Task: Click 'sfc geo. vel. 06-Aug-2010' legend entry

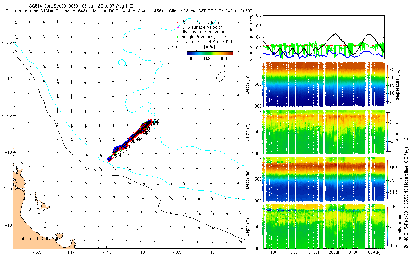Action: 207,42
